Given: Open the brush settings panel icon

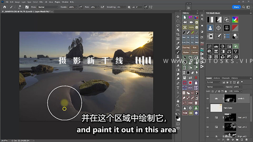Looking at the screenshot, I should point(27,7).
